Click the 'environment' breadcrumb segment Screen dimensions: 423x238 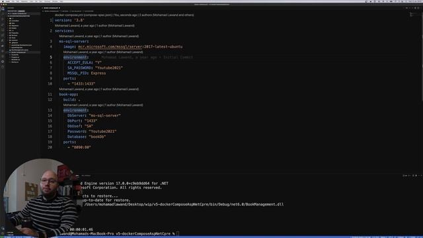89,11
